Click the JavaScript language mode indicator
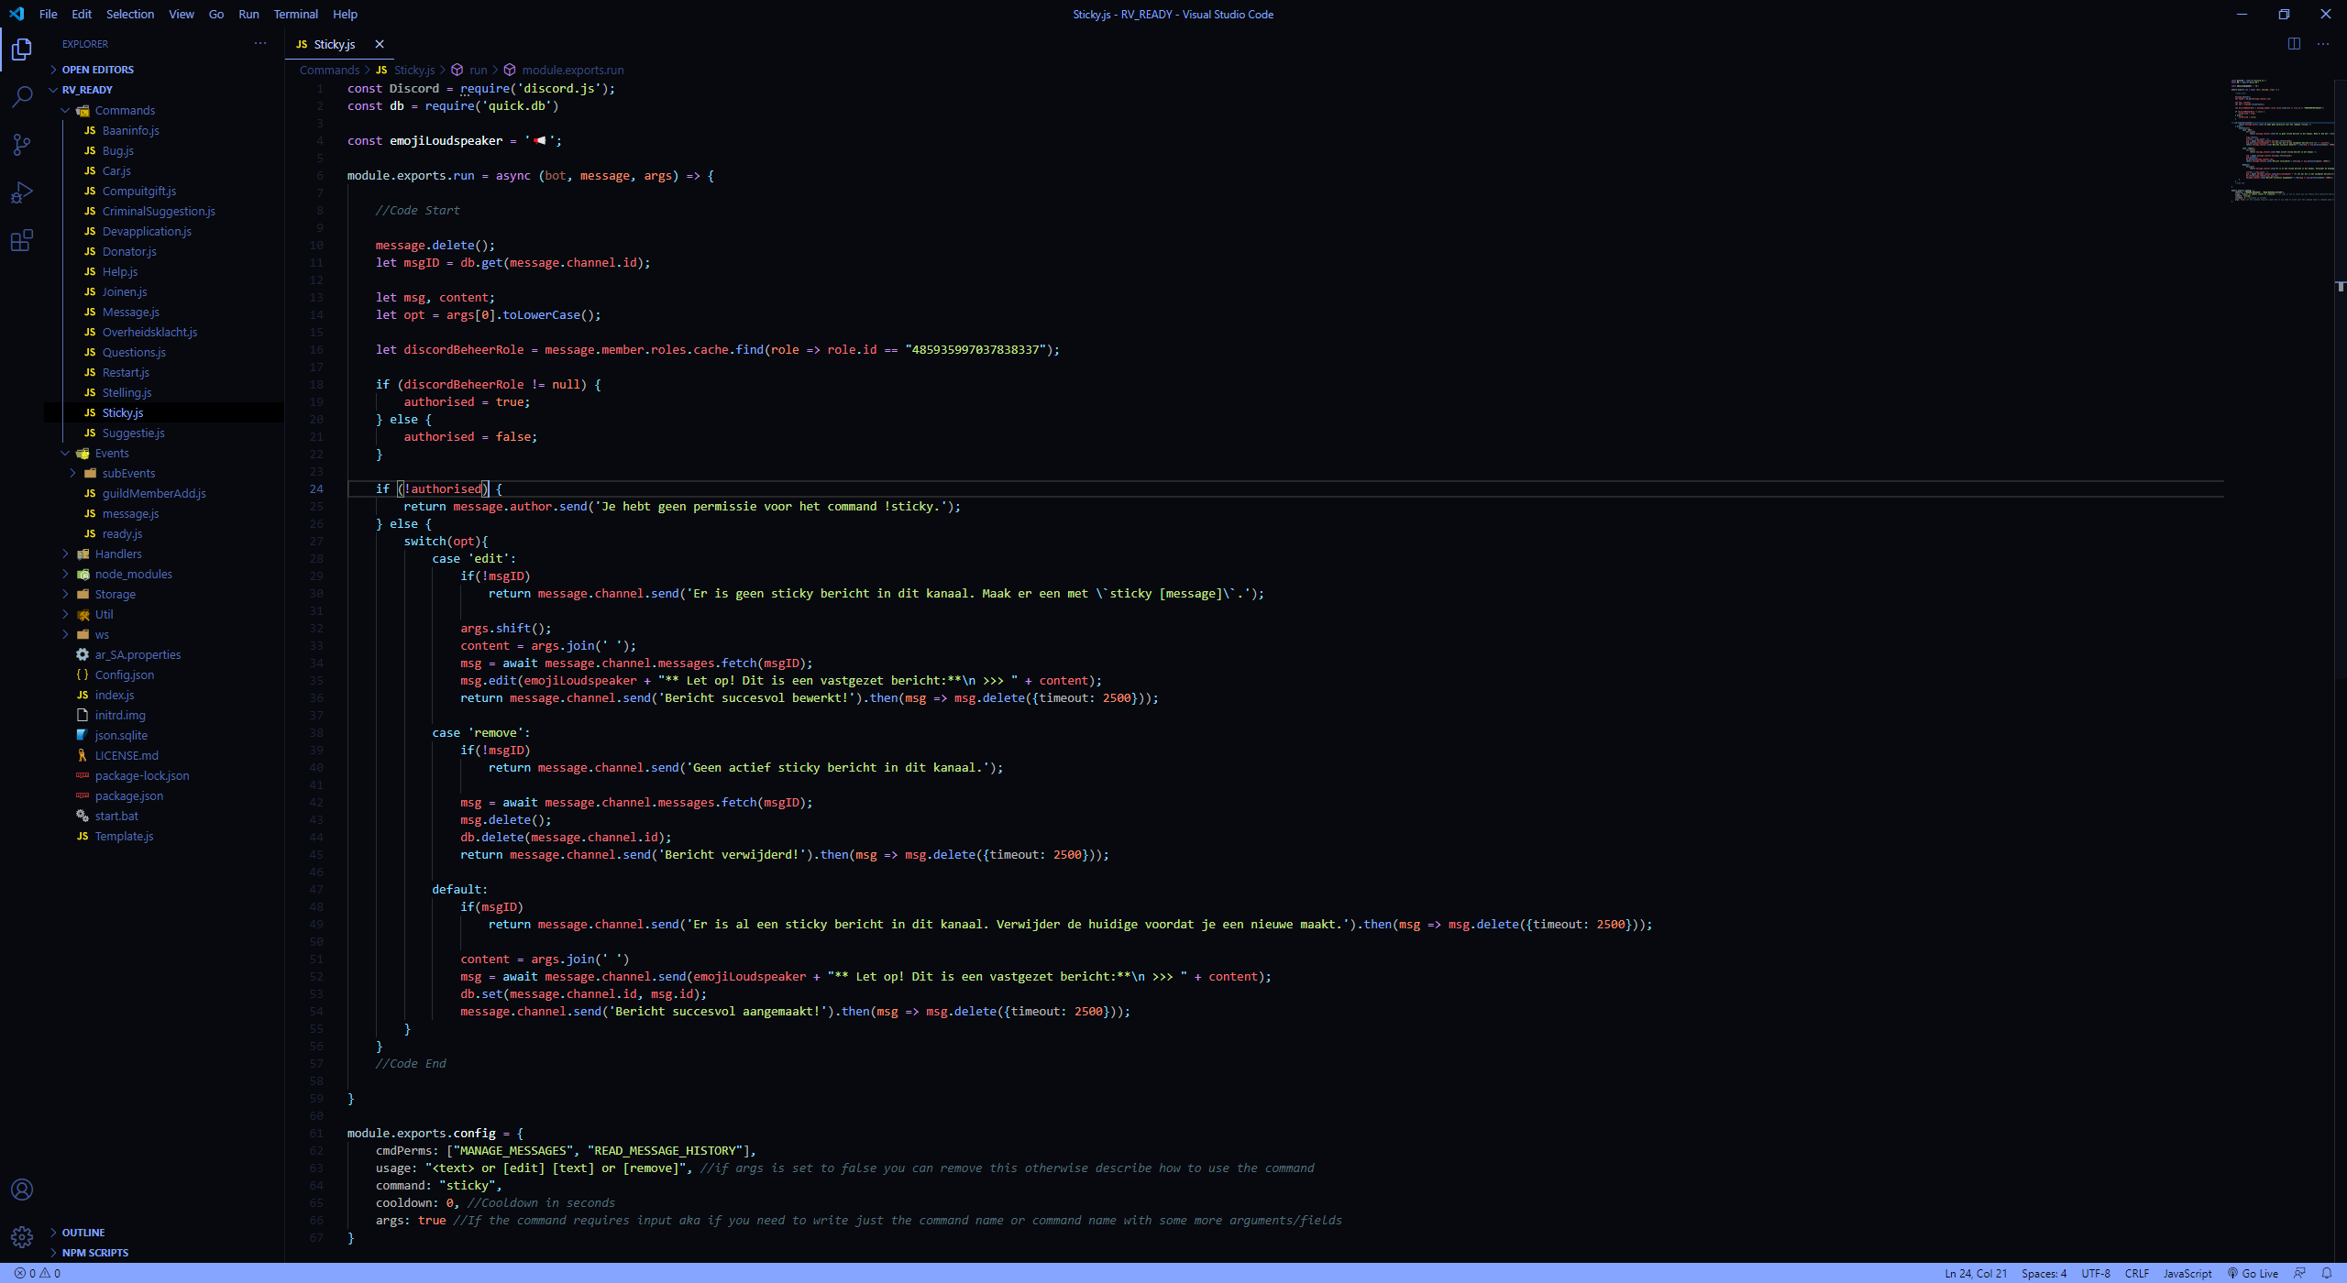Image resolution: width=2347 pixels, height=1283 pixels. [x=2187, y=1273]
